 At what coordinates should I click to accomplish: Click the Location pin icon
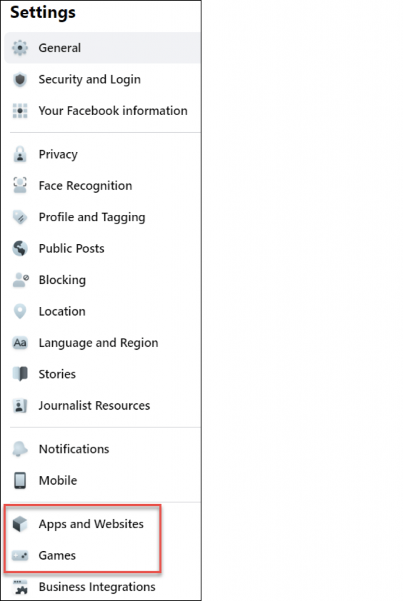(20, 311)
